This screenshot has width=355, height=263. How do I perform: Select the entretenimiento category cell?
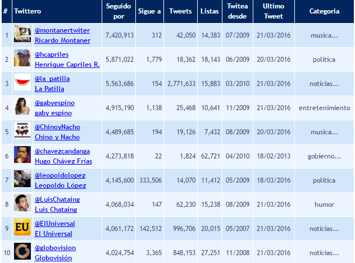point(325,108)
